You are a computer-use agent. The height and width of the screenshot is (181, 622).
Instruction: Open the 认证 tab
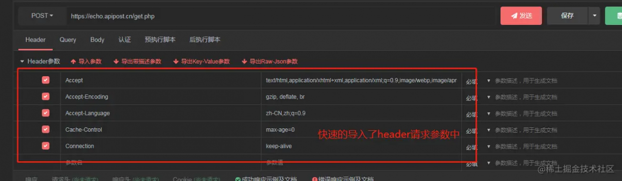(x=125, y=40)
